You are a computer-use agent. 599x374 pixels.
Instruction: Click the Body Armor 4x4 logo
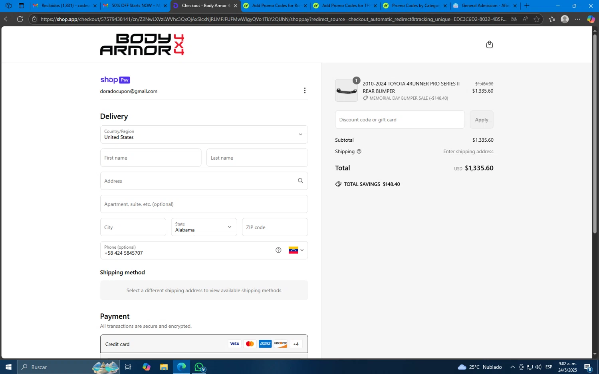click(x=142, y=44)
